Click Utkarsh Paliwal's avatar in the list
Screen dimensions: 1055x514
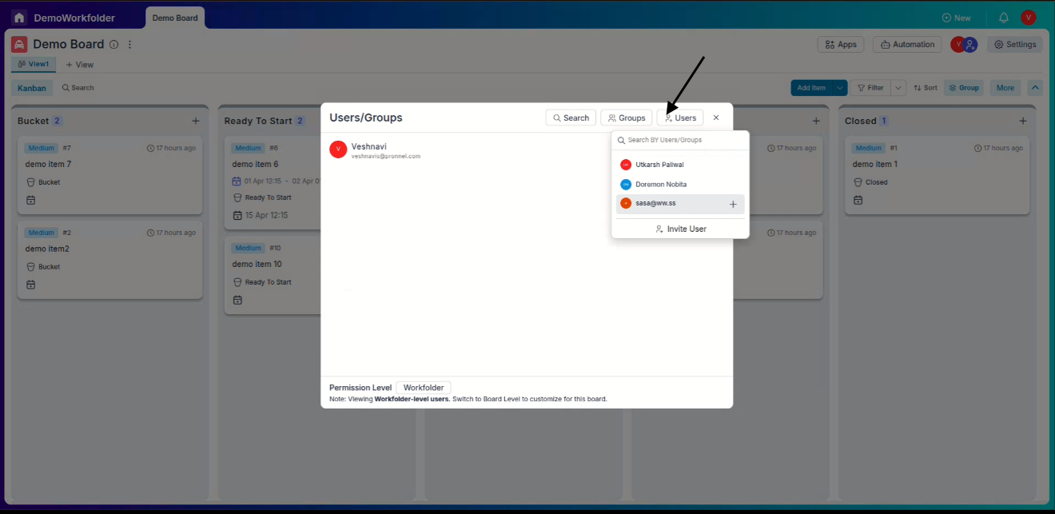[626, 165]
